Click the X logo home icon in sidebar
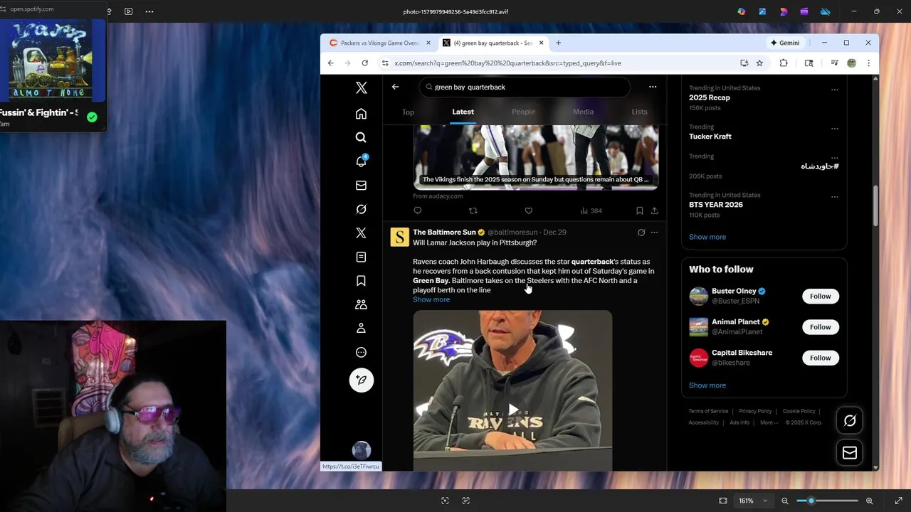 pos(361,87)
